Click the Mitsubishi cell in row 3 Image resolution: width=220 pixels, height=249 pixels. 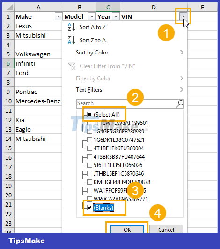coord(38,35)
